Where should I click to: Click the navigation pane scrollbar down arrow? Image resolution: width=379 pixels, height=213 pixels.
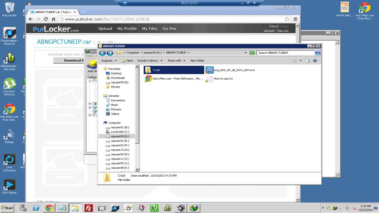pyautogui.click(x=137, y=170)
